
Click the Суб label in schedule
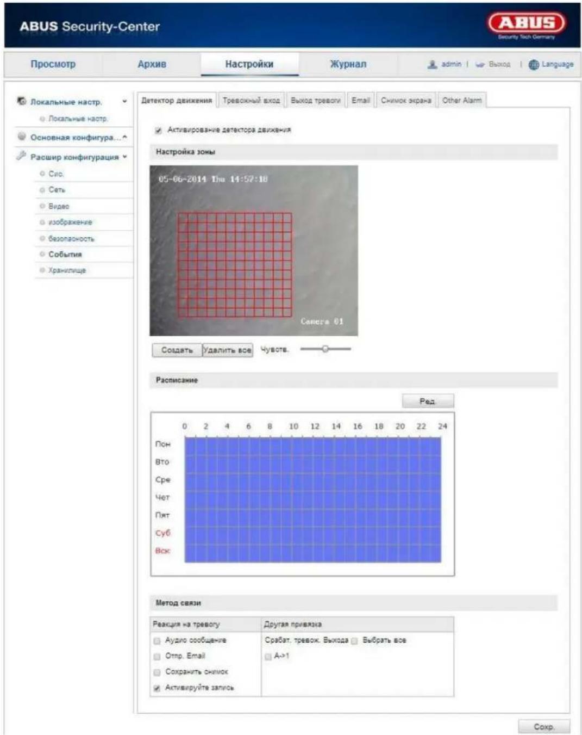pyautogui.click(x=162, y=533)
